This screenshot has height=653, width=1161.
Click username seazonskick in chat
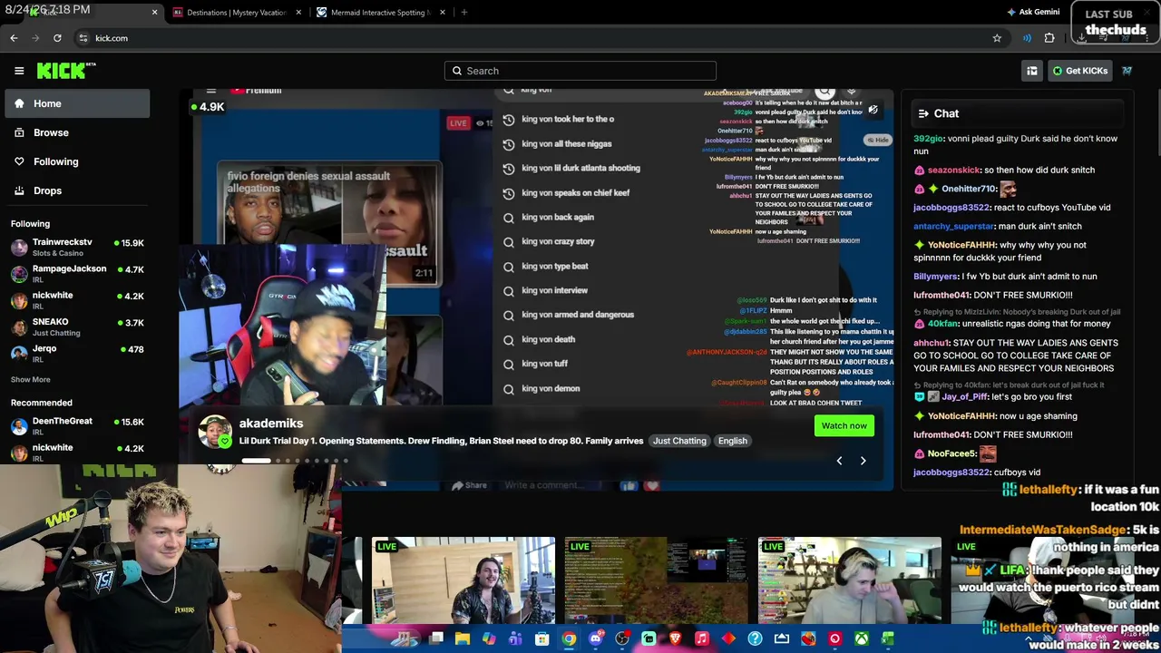click(x=954, y=170)
